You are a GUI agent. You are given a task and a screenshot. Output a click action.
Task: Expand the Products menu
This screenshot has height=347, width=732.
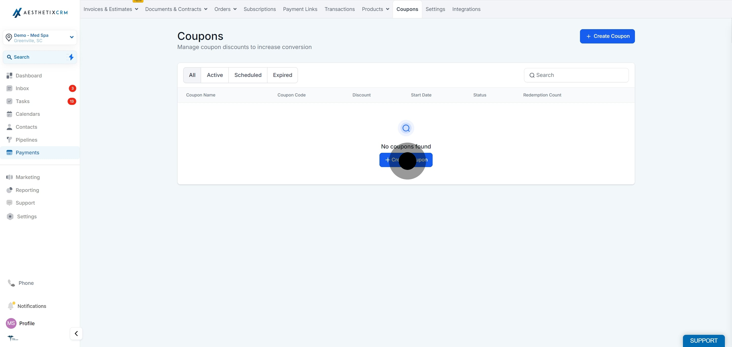click(x=375, y=9)
